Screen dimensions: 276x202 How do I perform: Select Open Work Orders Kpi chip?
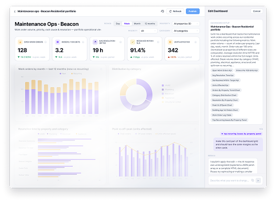tap(222, 70)
